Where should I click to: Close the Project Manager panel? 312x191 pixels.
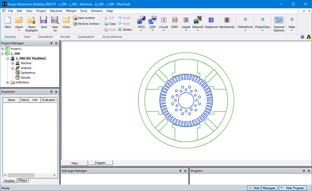click(56, 43)
